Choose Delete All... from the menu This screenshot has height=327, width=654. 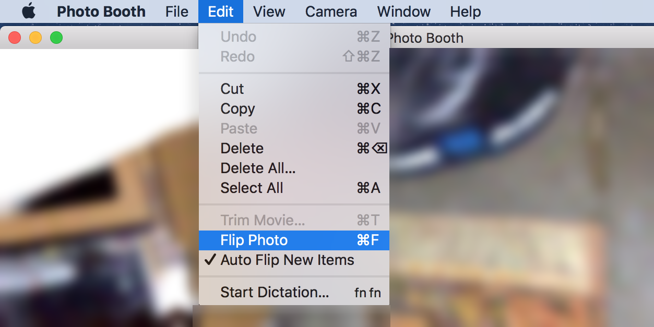coord(294,168)
